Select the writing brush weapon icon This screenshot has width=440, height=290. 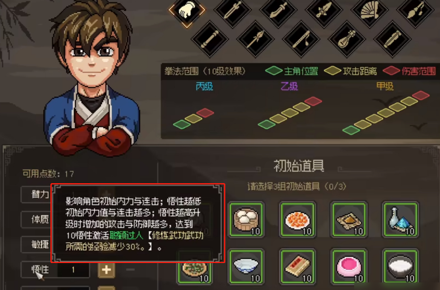pos(415,11)
